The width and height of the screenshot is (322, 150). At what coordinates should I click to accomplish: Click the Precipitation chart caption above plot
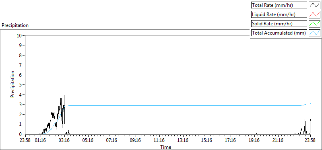point(15,25)
